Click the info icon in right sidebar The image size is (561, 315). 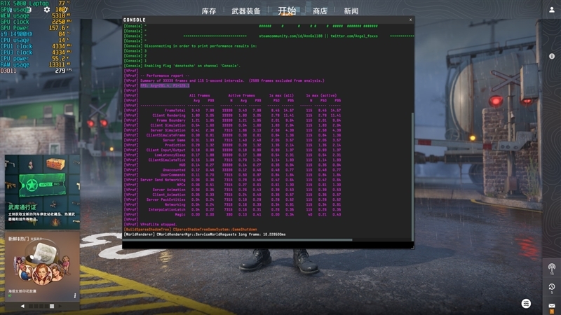pos(552,56)
